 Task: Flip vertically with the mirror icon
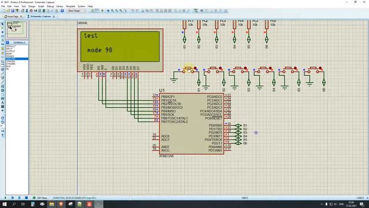tap(2, 135)
